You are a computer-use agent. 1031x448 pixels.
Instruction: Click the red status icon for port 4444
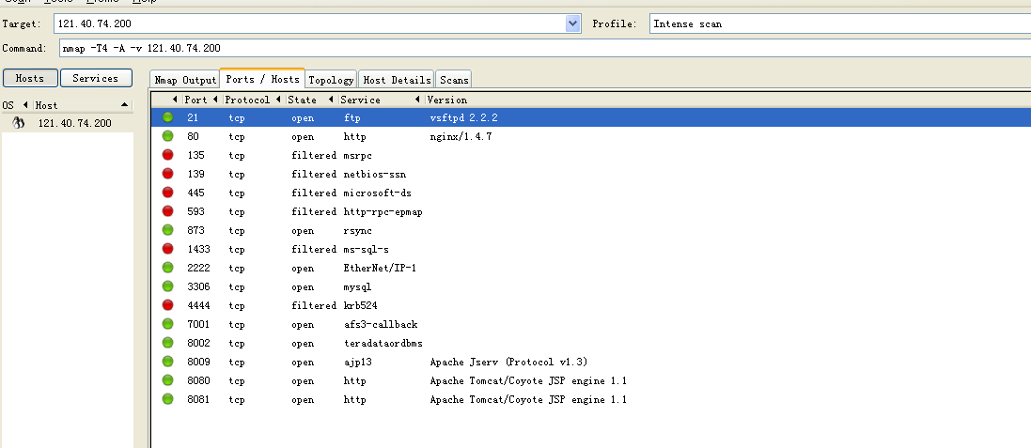click(167, 305)
